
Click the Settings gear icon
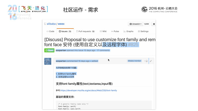click(139, 31)
